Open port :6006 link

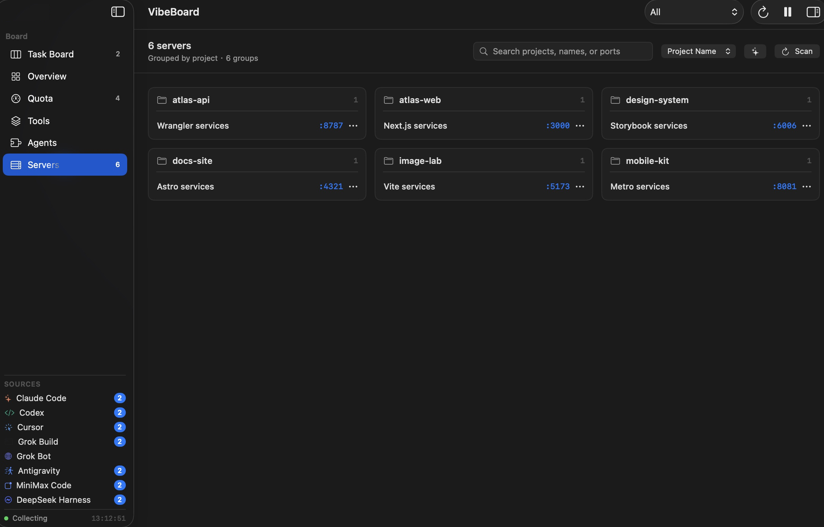coord(784,126)
